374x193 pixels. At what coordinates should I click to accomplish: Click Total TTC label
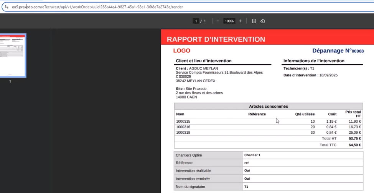(x=328, y=145)
